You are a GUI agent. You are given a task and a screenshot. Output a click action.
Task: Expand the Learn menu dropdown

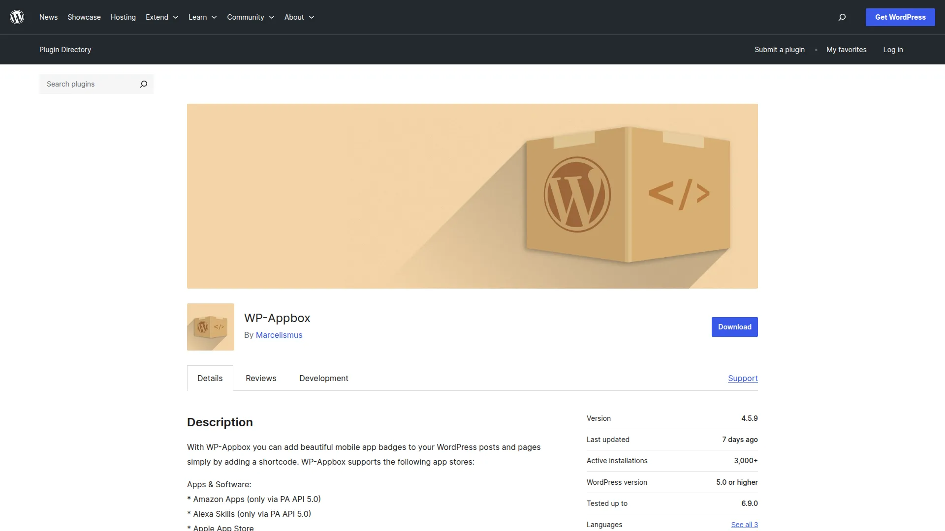tap(202, 17)
